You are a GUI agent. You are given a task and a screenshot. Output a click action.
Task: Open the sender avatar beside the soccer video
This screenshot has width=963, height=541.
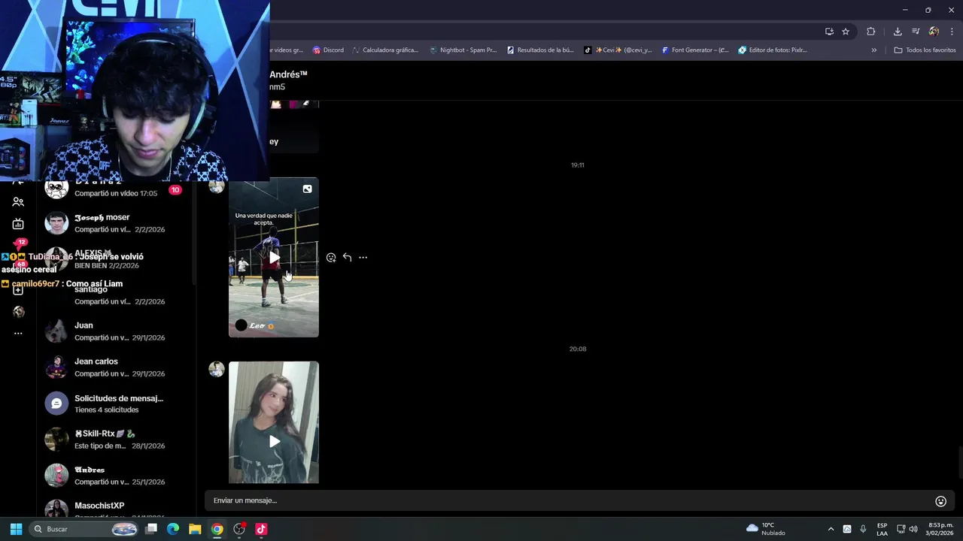point(217,186)
